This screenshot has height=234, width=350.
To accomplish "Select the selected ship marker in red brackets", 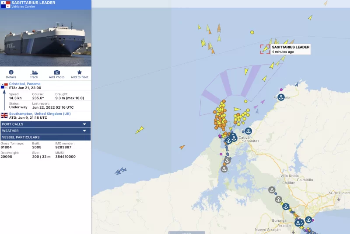I will pyautogui.click(x=265, y=49).
